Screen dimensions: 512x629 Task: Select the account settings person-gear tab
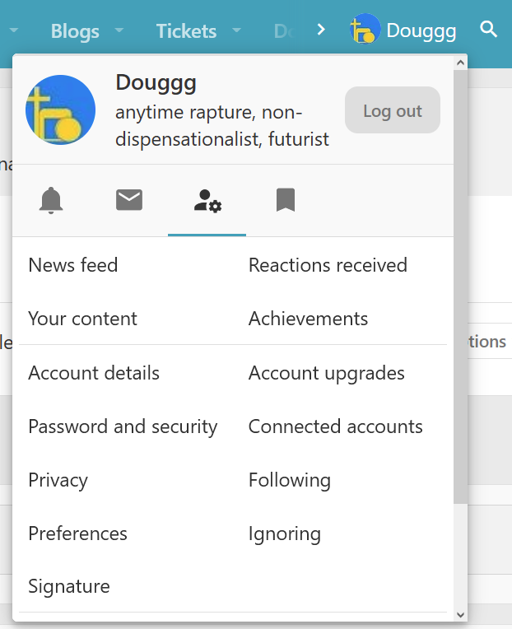207,200
